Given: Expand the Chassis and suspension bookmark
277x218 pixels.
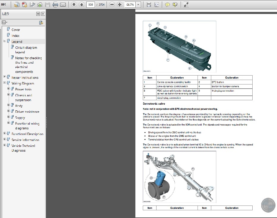Looking at the screenshot, I should pos(8,95).
